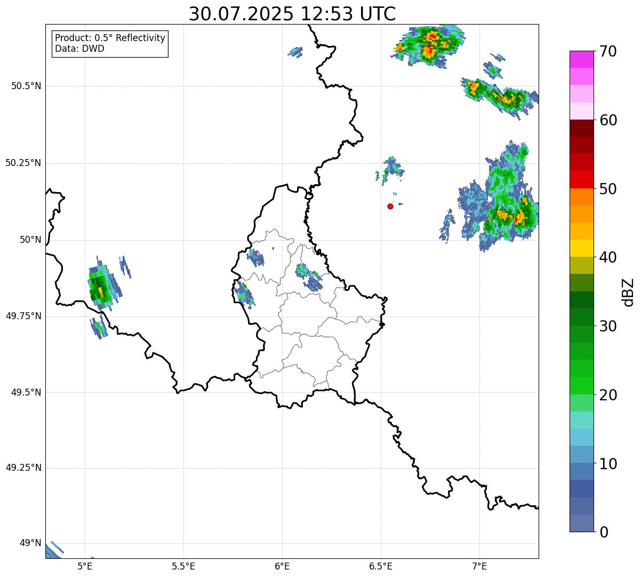
Task: Click the "dBZ" colorbar label
Action: (628, 292)
